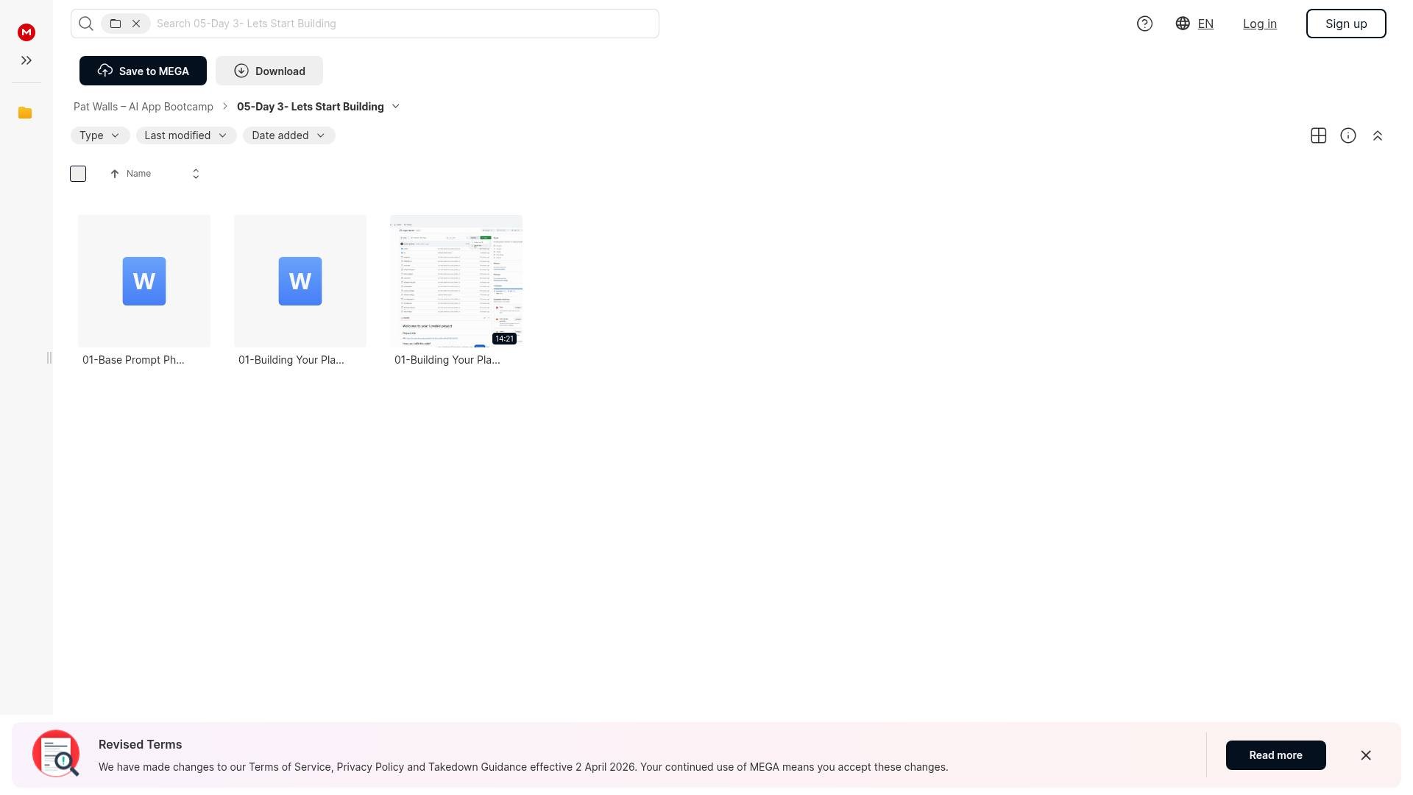Open the yellow folder sidebar icon
This screenshot has width=1413, height=795.
coord(25,113)
